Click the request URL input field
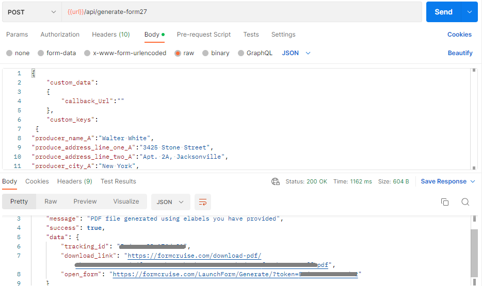 [242, 12]
